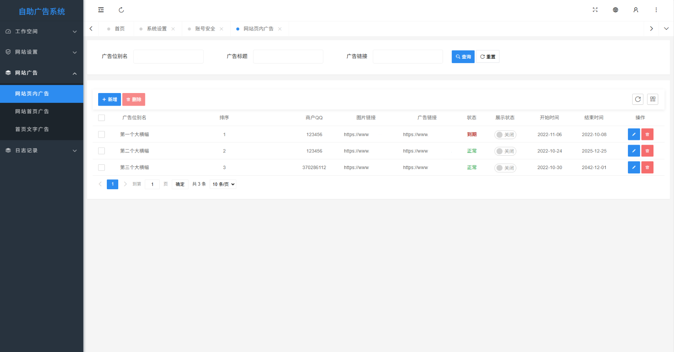Close the 网站页内广告 tab
Screen dimensions: 674x352
280,29
